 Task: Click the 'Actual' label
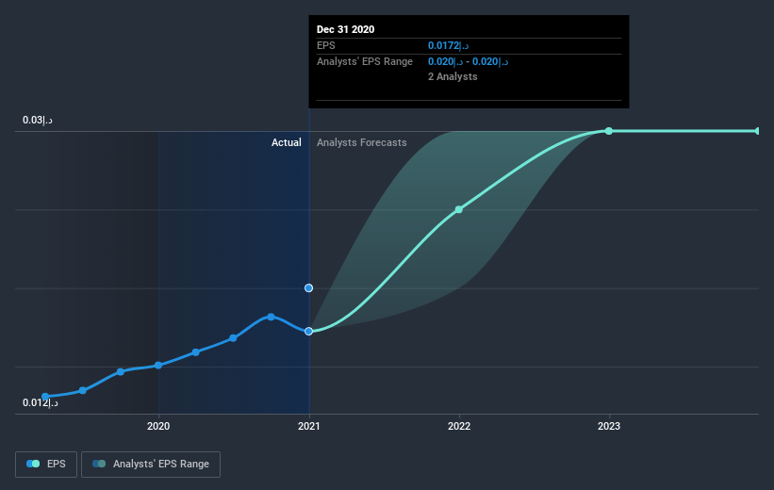(x=287, y=142)
